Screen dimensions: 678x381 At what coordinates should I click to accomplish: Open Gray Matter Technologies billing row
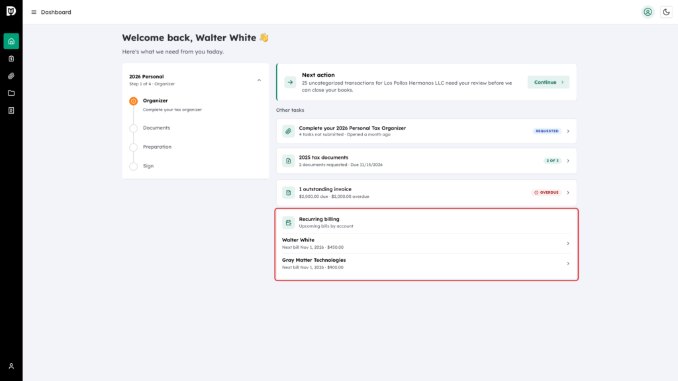coord(426,263)
